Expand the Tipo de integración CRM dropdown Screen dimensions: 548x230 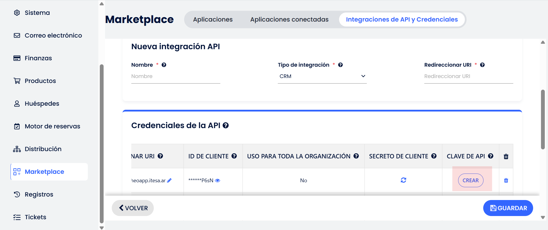[x=322, y=76]
